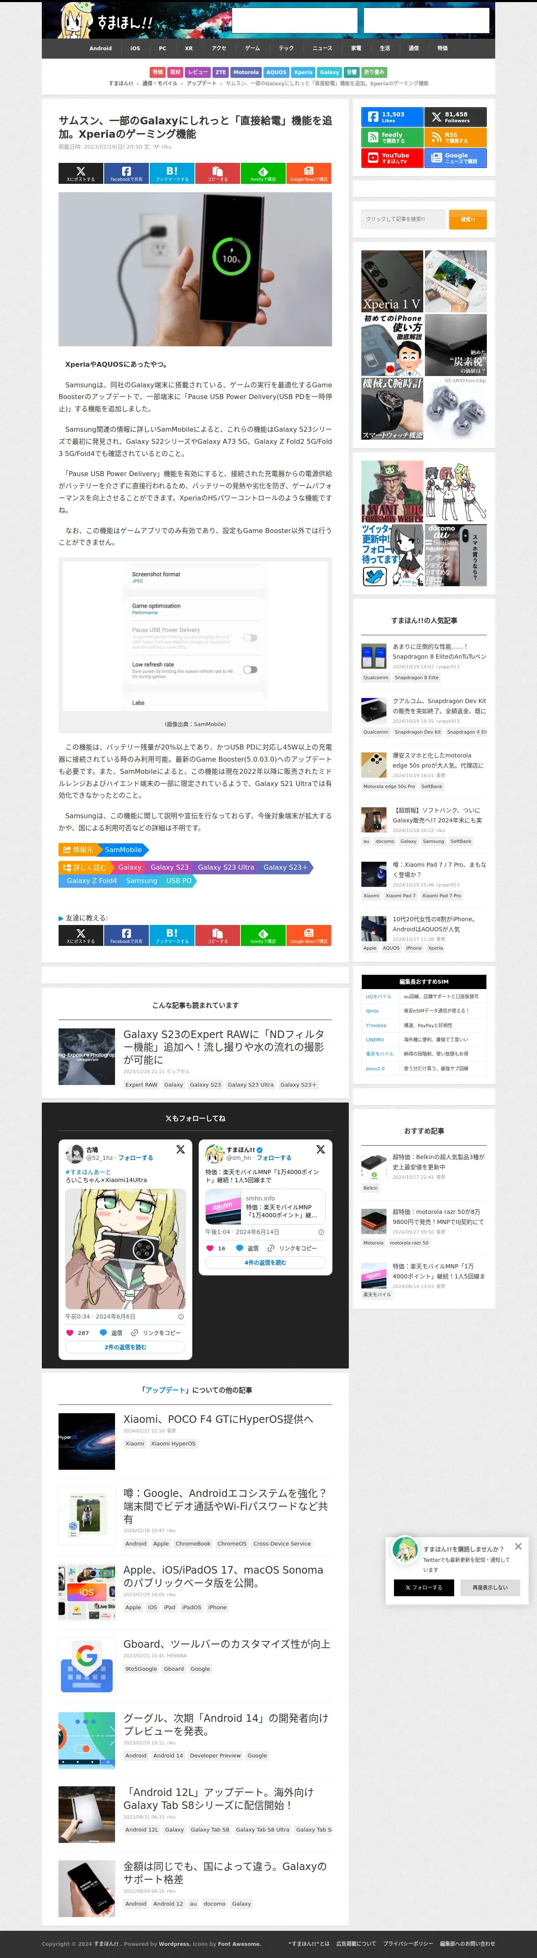Viewport: 537px width, 1958px height.
Task: Click the 検索!! search button
Action: [x=468, y=219]
